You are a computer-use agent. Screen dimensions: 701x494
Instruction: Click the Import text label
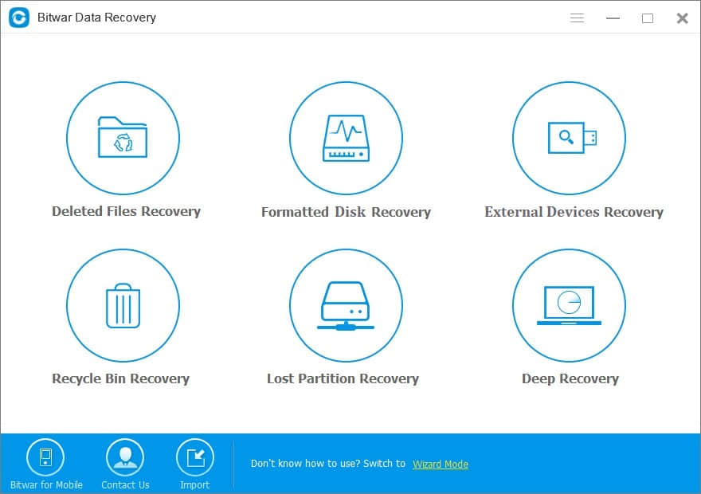[195, 485]
